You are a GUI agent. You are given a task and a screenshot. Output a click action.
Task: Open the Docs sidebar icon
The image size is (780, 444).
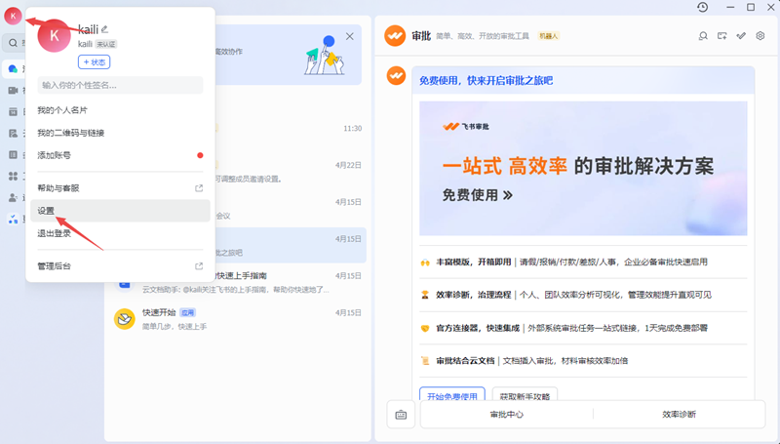click(13, 134)
